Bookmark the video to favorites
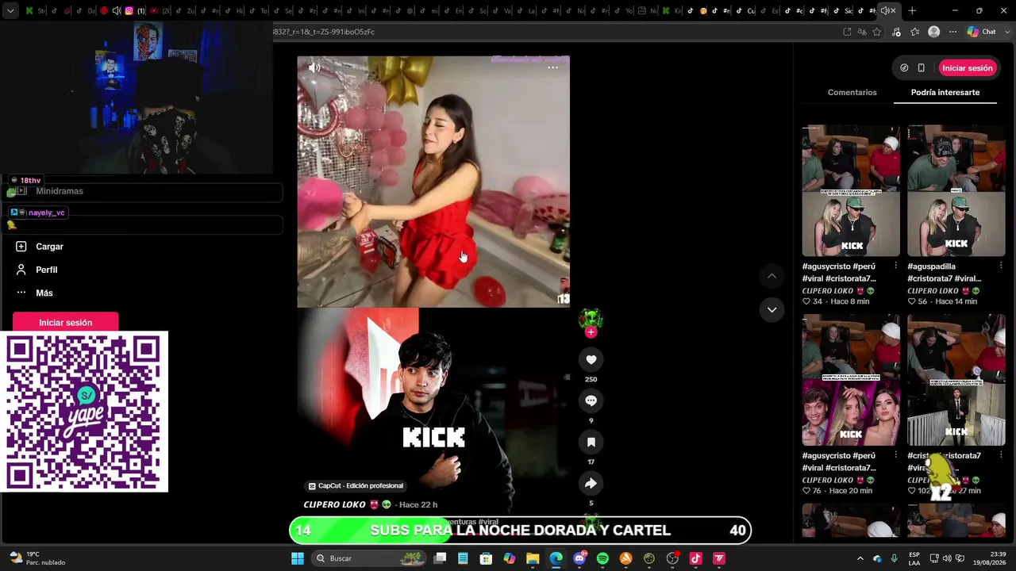The width and height of the screenshot is (1016, 571). (591, 443)
